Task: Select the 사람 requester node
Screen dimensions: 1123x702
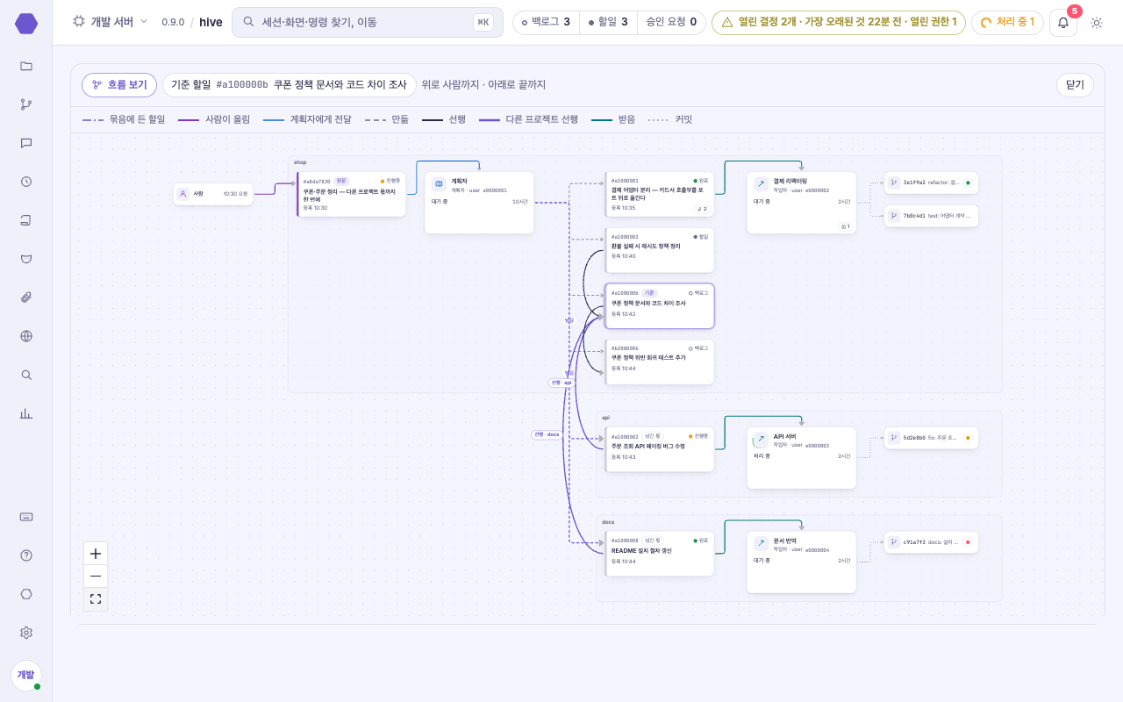Action: point(213,194)
